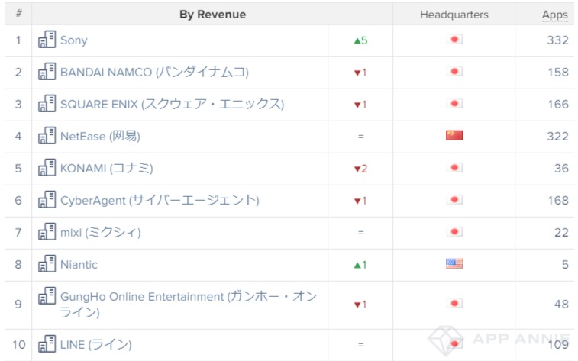Click the building icon beside Niantic

pyautogui.click(x=47, y=264)
